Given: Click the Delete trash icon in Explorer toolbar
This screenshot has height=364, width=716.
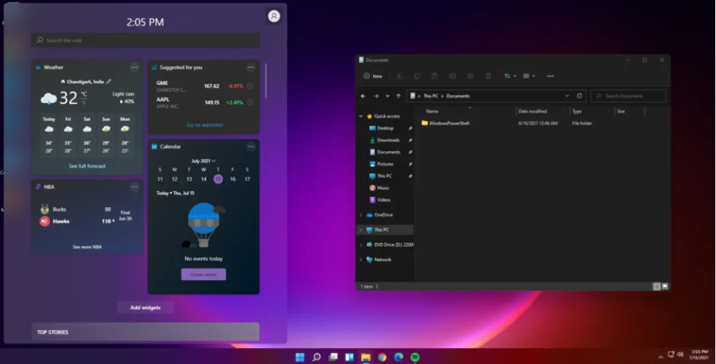Looking at the screenshot, I should [x=489, y=76].
